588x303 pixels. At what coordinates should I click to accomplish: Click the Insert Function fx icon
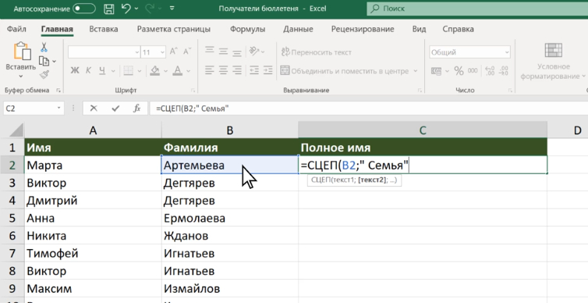(137, 109)
